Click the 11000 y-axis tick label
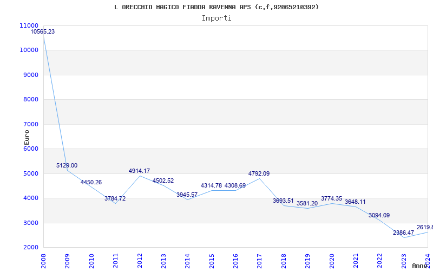433x271 pixels. tap(29, 25)
